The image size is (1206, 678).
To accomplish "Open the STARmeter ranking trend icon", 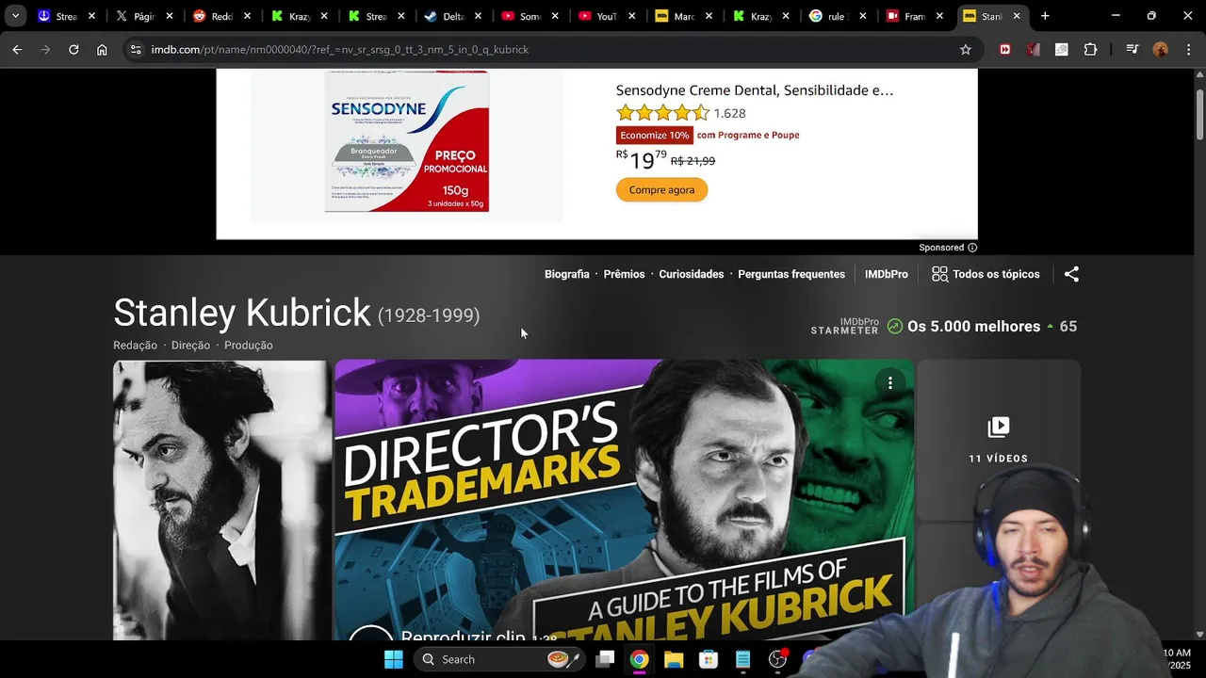I will pyautogui.click(x=895, y=327).
